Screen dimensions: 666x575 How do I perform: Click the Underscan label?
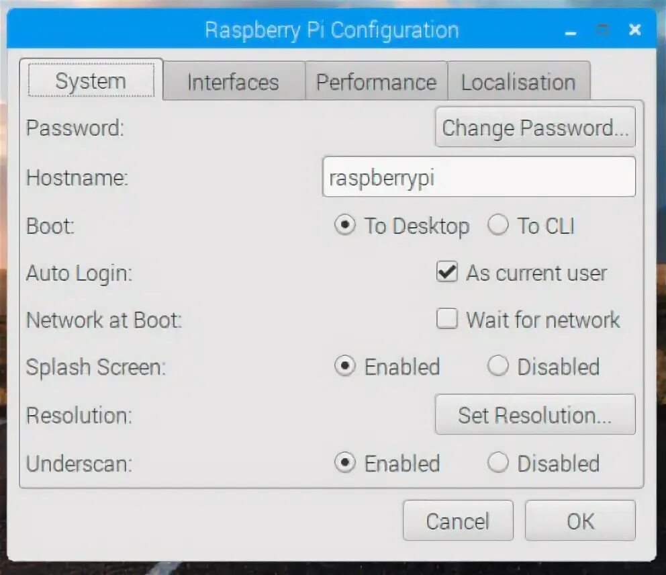[x=79, y=463]
